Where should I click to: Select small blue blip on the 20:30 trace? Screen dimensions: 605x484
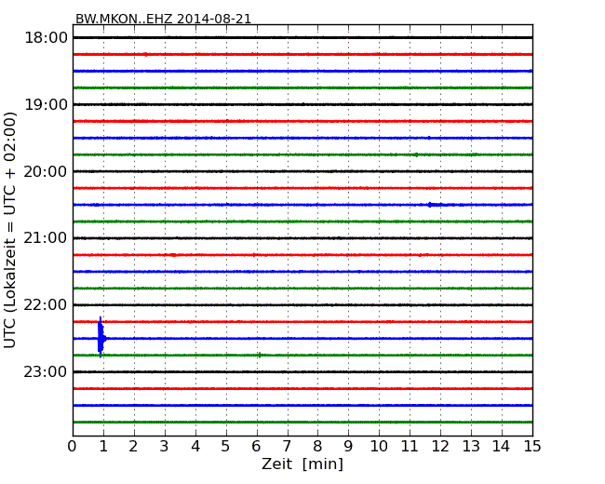click(430, 205)
